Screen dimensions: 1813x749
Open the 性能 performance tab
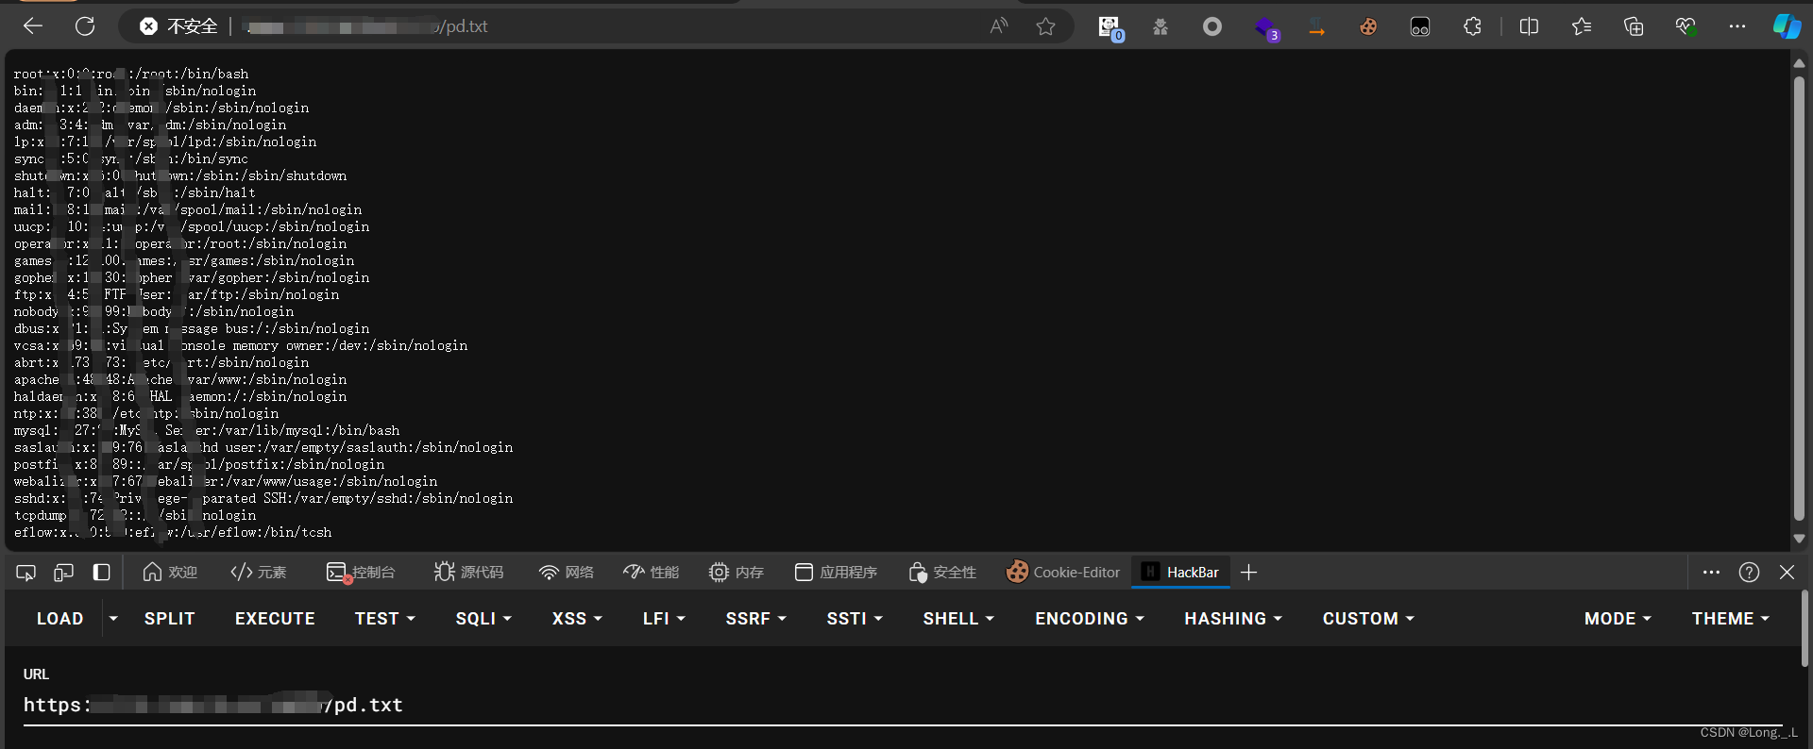[652, 573]
